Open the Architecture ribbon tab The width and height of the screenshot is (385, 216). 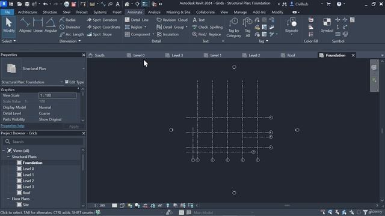(x=27, y=12)
